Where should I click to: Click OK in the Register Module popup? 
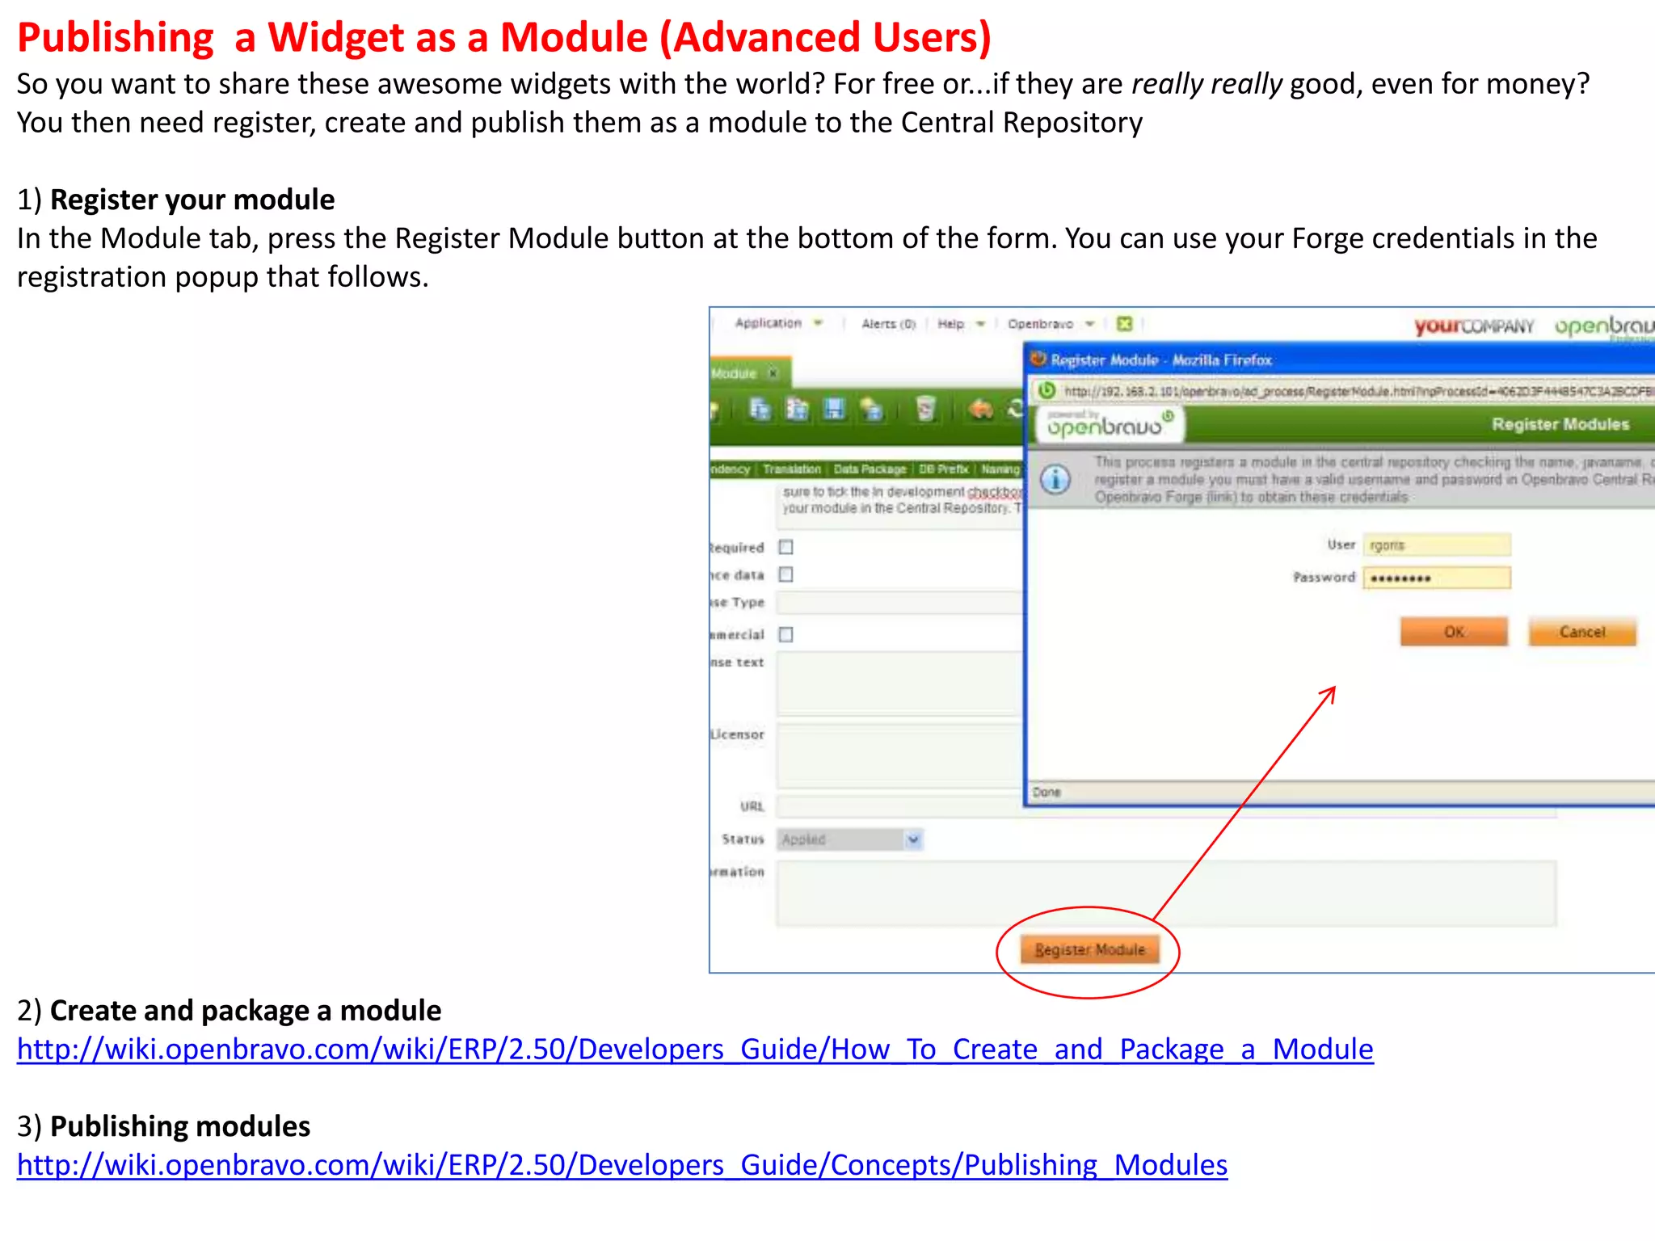coord(1454,632)
